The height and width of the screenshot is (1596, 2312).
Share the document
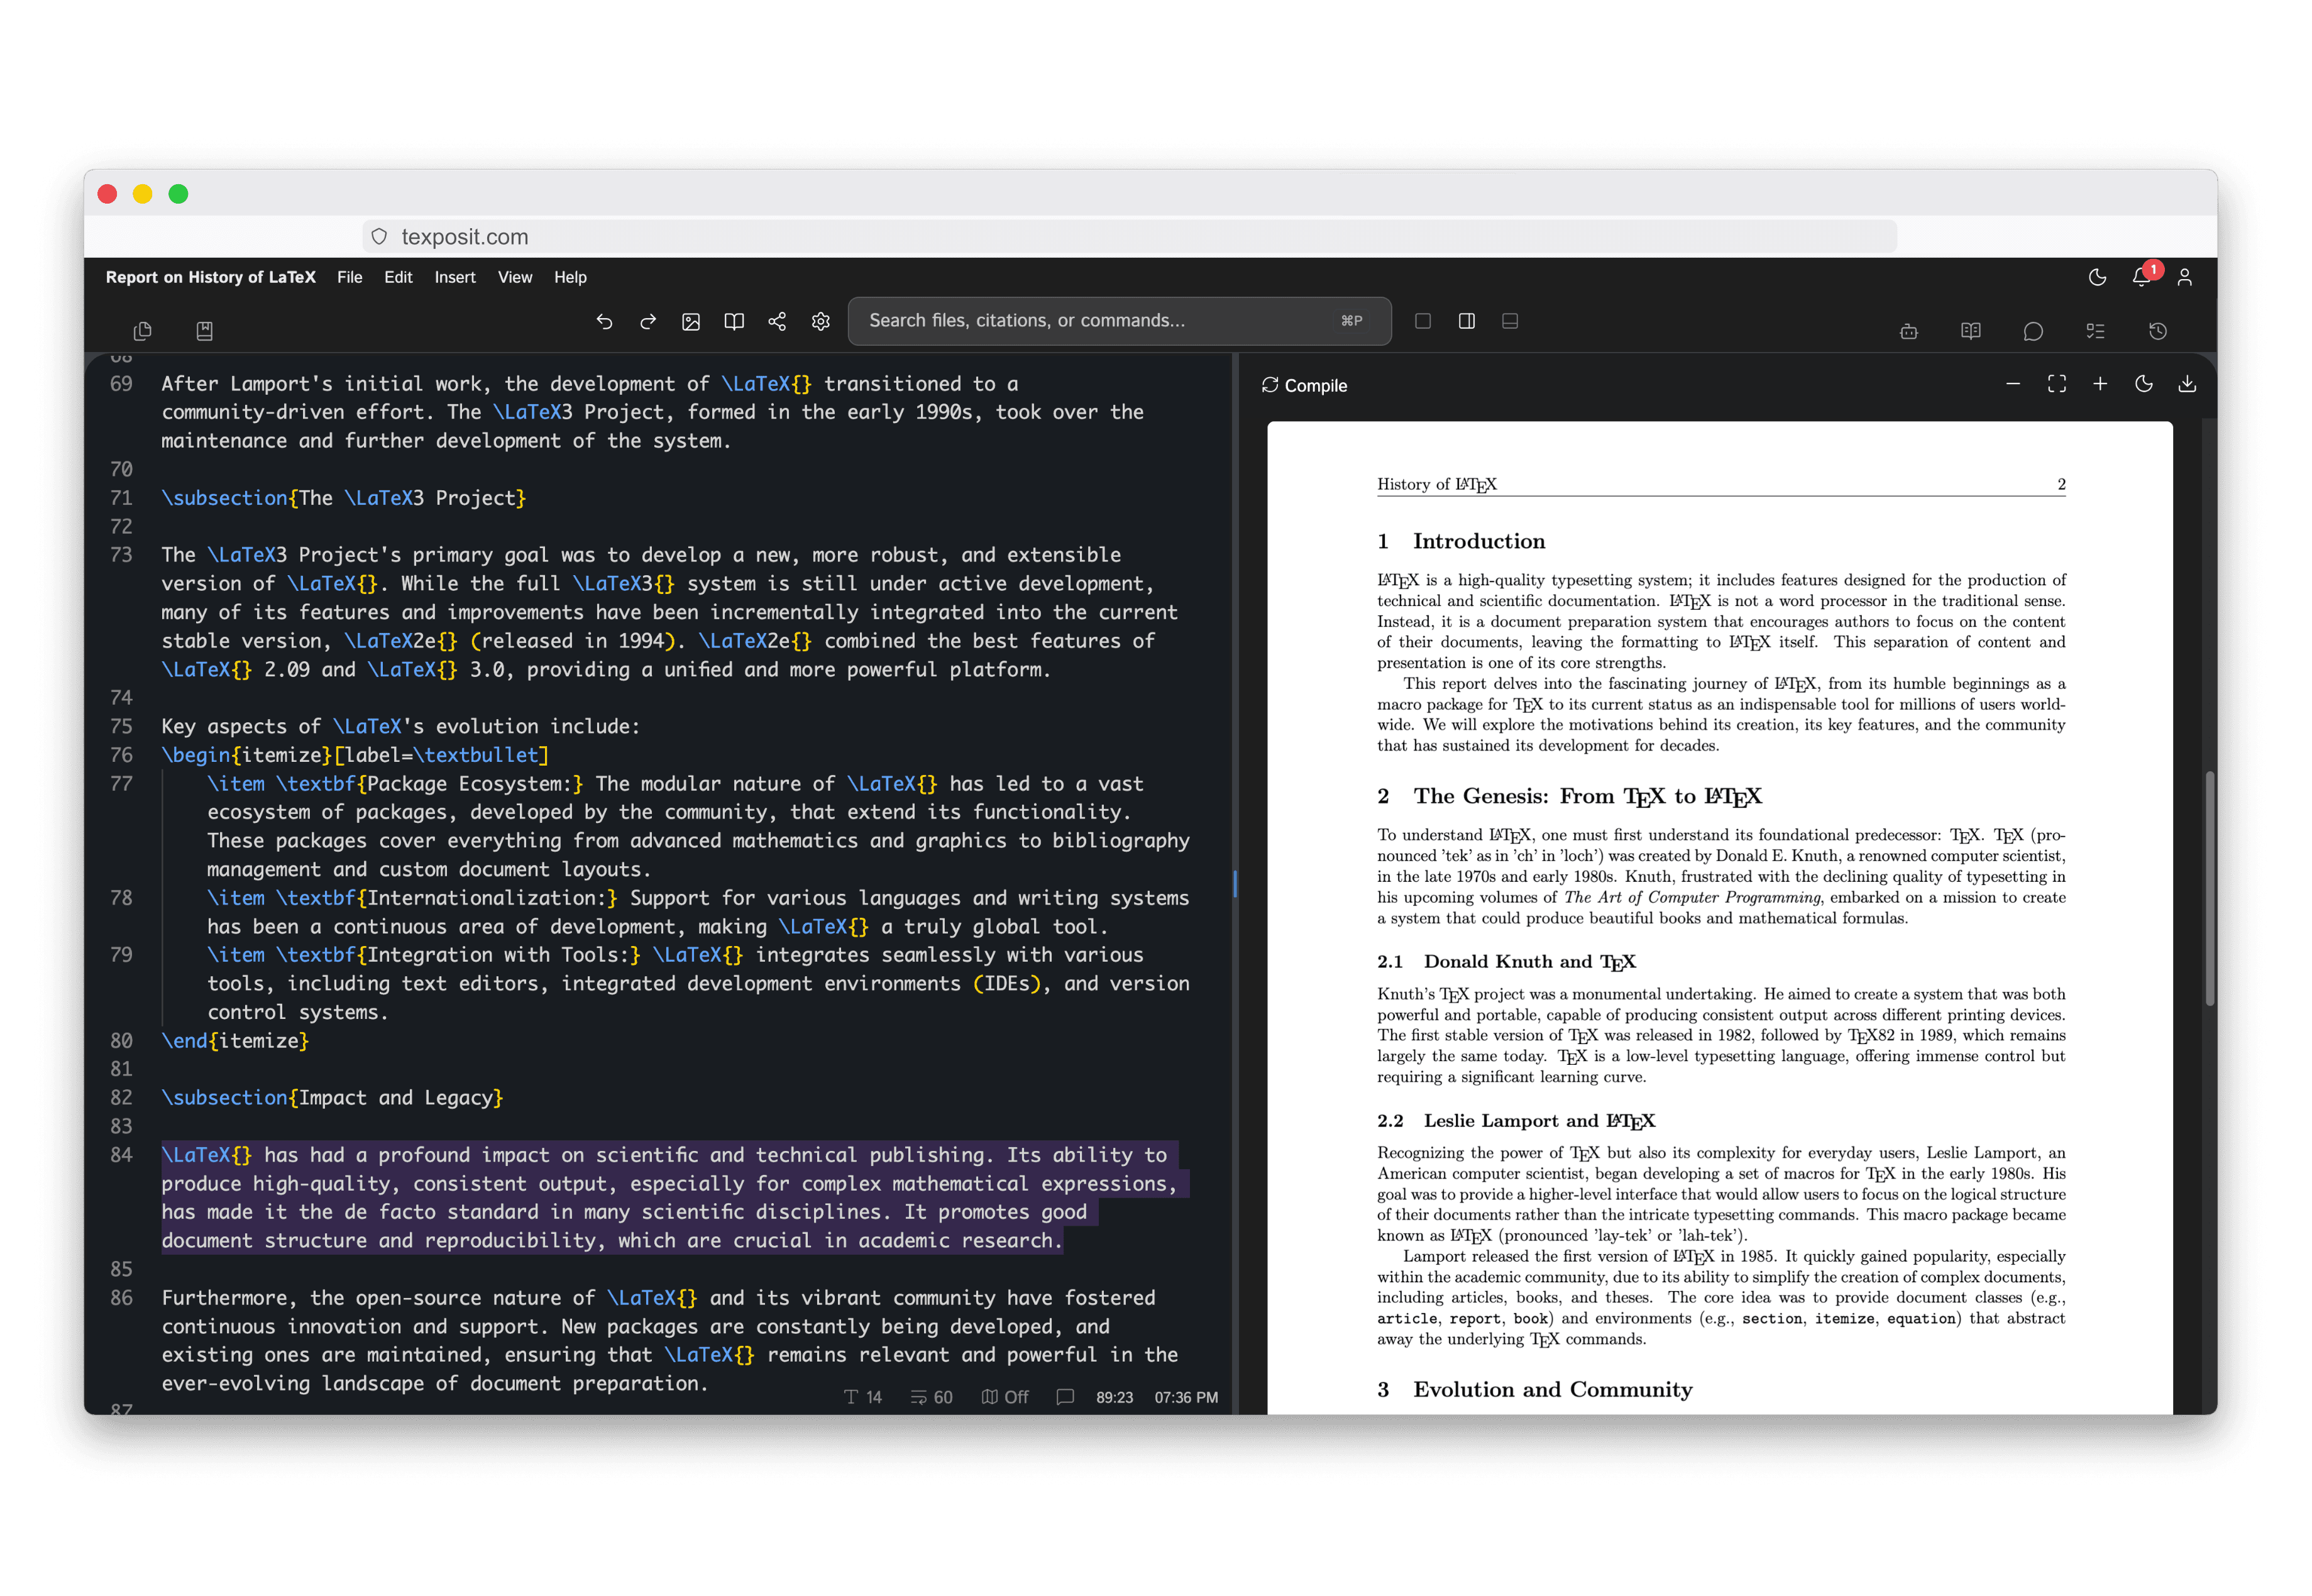click(x=777, y=321)
